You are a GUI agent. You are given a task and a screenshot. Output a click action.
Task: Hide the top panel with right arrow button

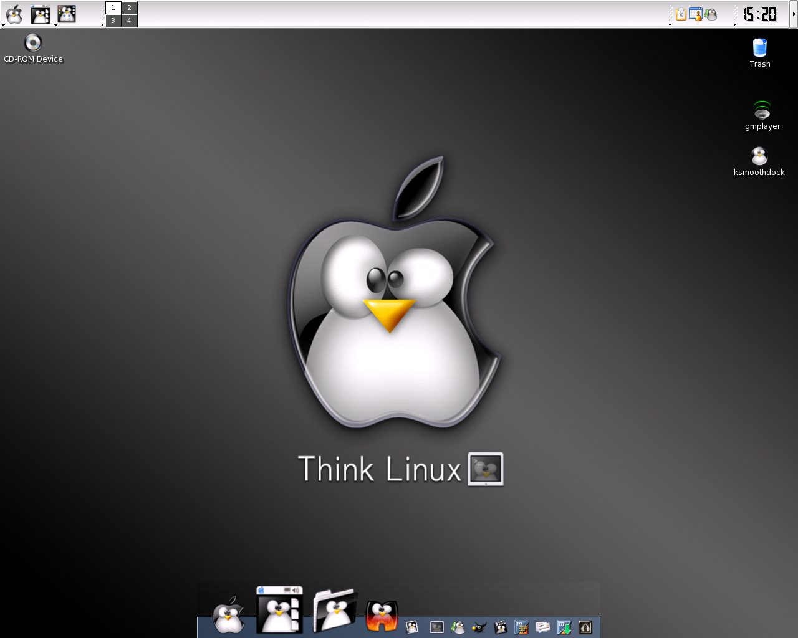[794, 14]
